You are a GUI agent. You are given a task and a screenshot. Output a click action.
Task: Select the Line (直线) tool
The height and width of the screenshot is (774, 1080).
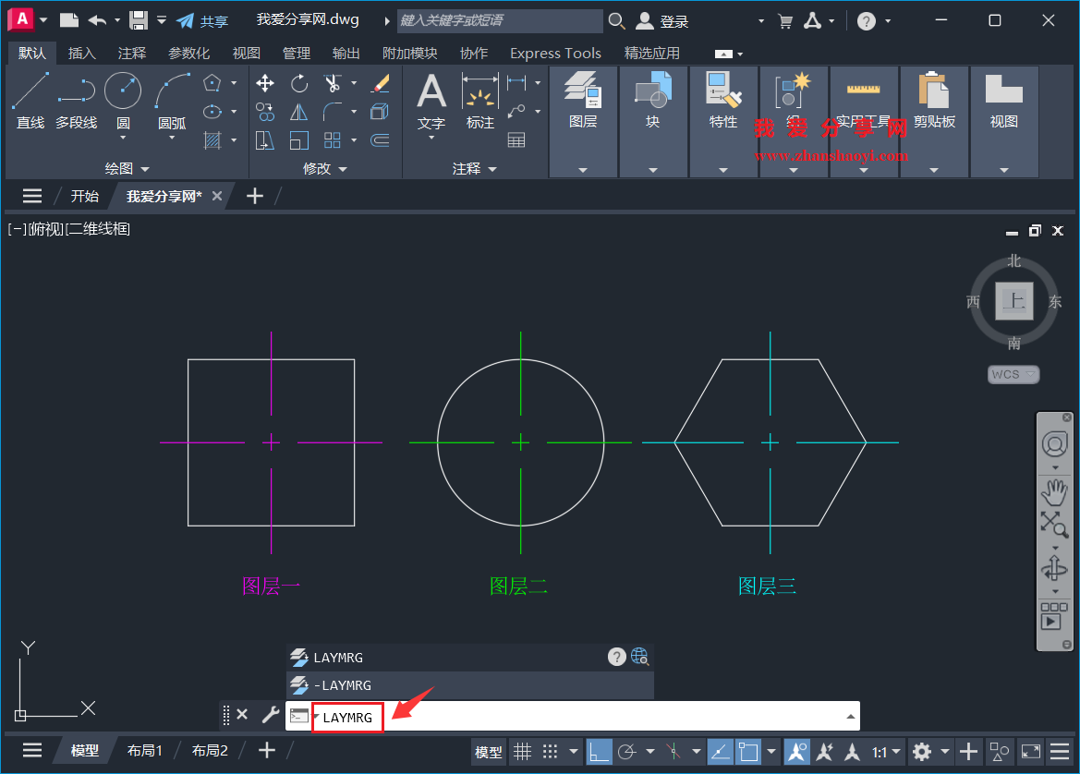point(30,101)
